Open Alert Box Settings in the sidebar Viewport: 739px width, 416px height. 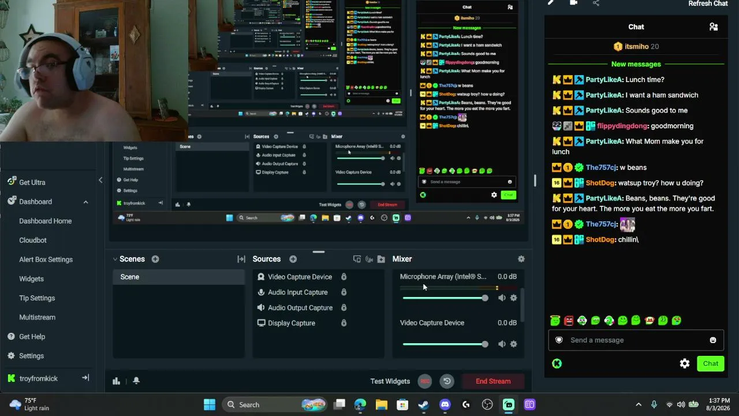[46, 259]
